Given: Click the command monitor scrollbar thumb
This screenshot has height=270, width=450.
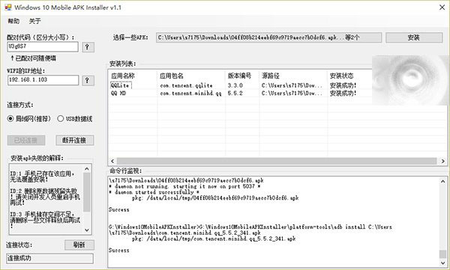Looking at the screenshot, I should click(442, 254).
